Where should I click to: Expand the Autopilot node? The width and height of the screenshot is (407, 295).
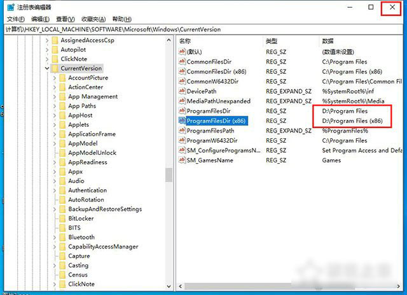click(x=47, y=50)
